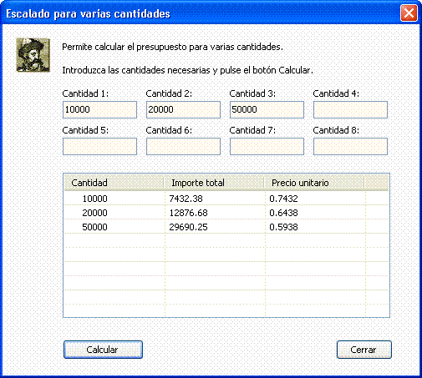Screen dimensions: 422x378
Task: Click the total amount 7432.38
Action: click(x=186, y=199)
